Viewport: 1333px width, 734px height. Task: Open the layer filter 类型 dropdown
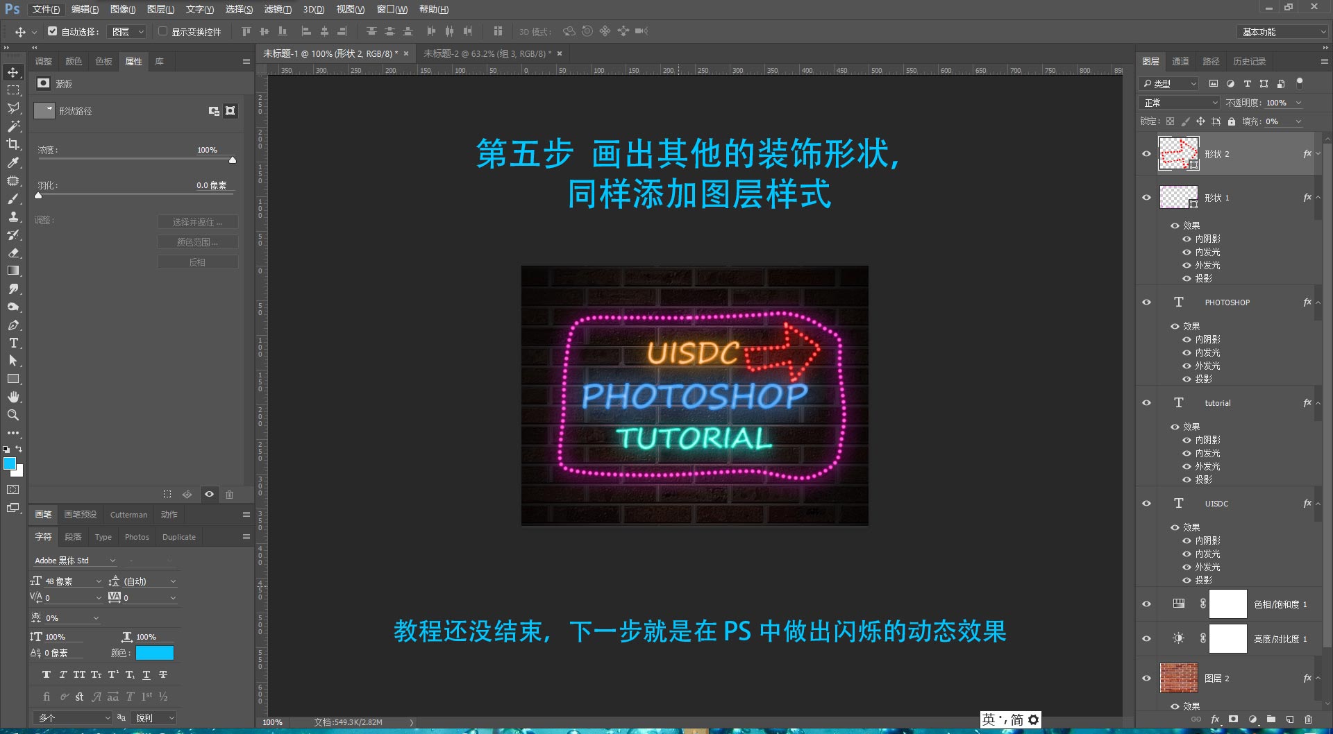1170,84
